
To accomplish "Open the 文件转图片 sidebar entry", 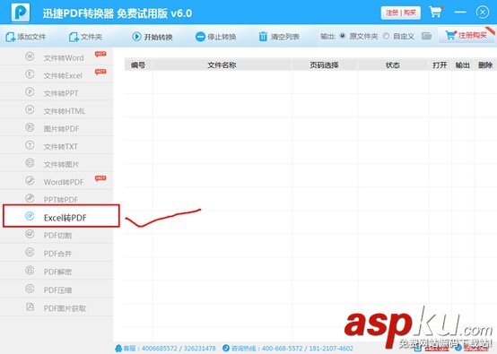I will point(57,163).
